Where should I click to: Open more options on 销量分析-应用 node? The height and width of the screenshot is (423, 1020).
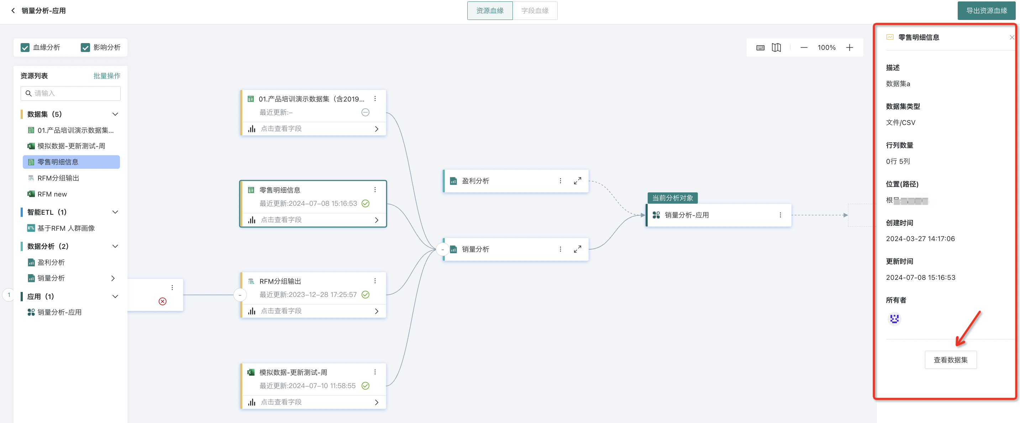click(x=780, y=215)
